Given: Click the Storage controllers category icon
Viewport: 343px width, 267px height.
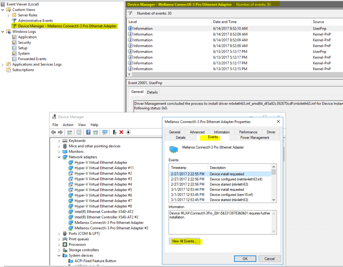Looking at the screenshot, I should pos(65,250).
